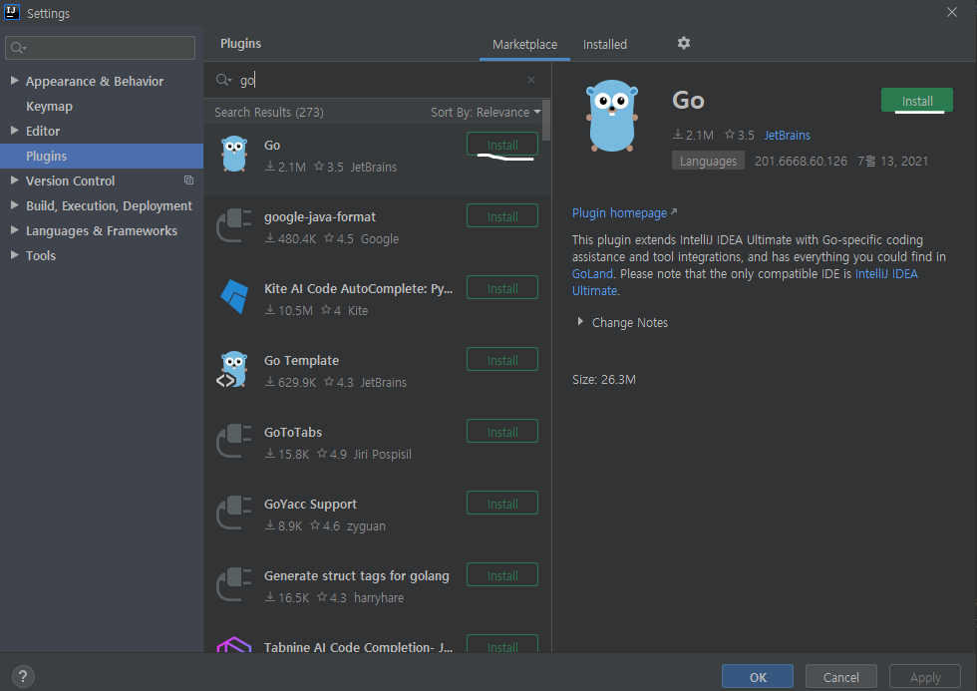Install the Go Template plugin

[x=502, y=360]
